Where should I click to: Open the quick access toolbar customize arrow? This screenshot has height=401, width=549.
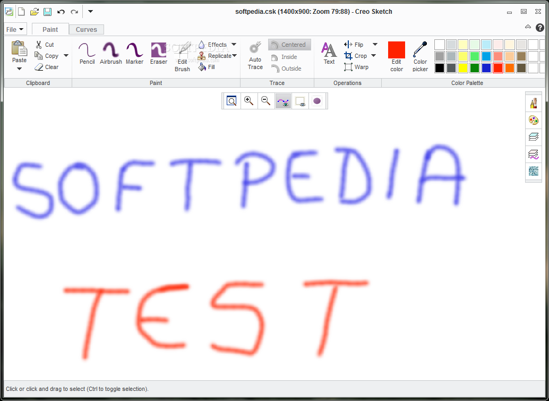tap(90, 12)
